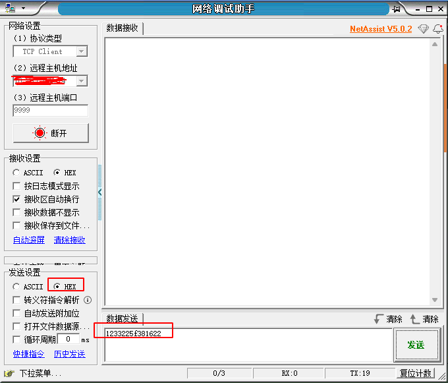Expand the remote host address dropdown
448x383 pixels.
coord(82,81)
